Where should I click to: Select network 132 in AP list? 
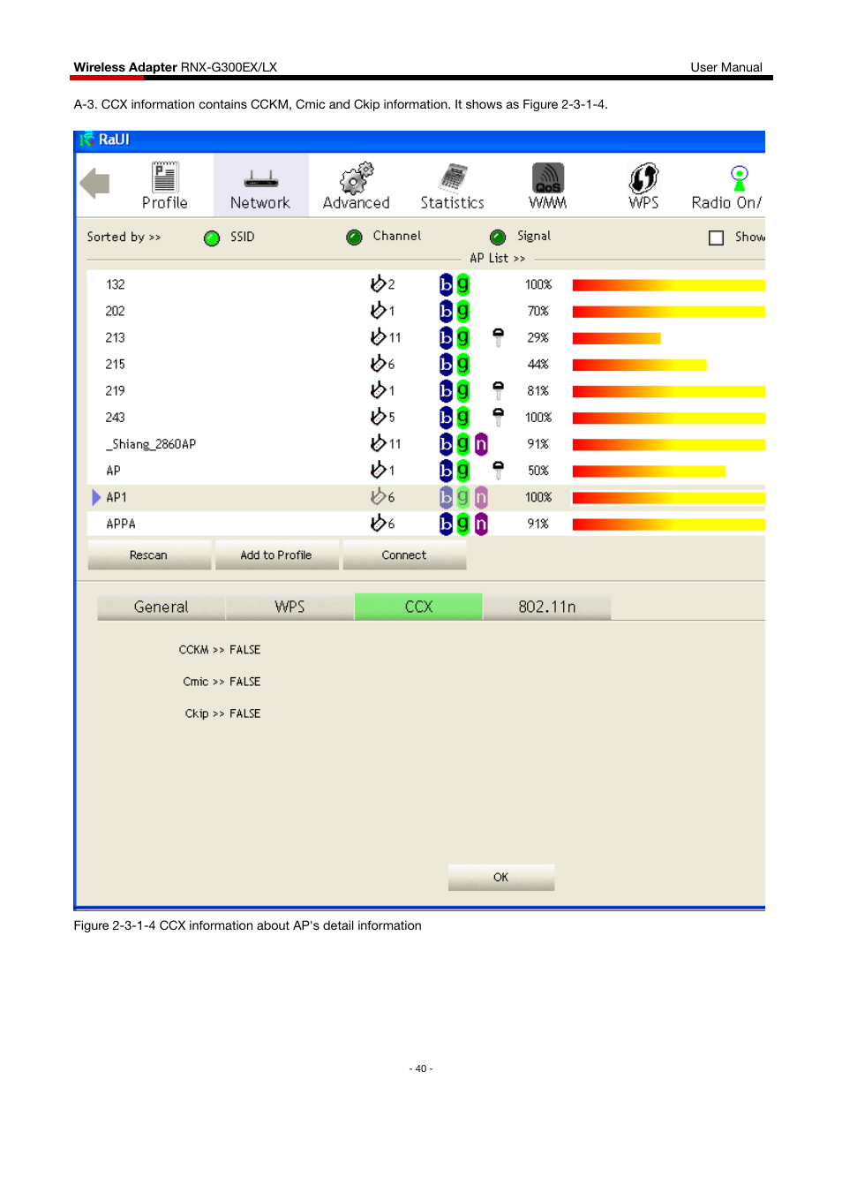pyautogui.click(x=425, y=284)
